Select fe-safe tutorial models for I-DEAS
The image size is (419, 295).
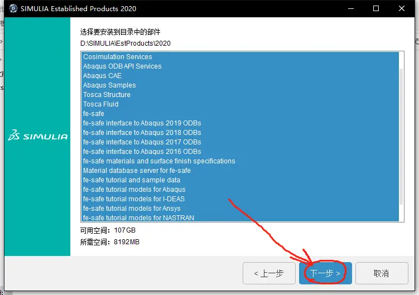[240, 199]
